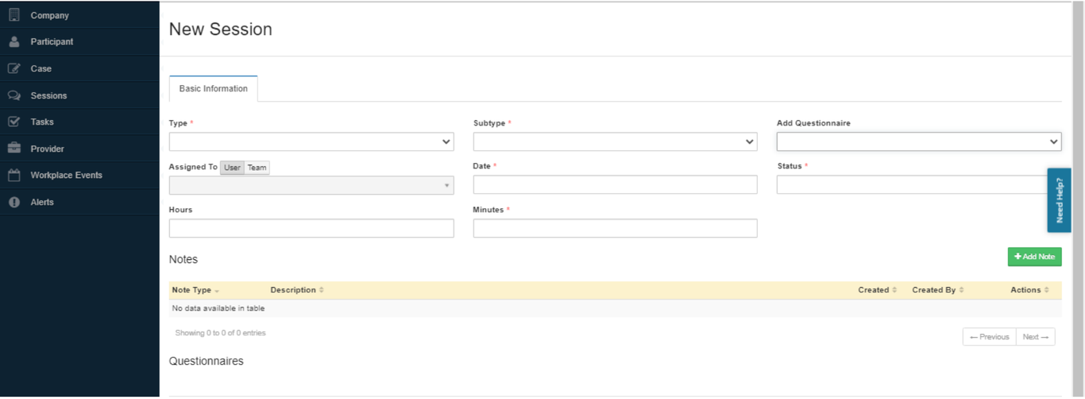Open the Subtype dropdown
Viewport: 1085px width, 399px height.
pyautogui.click(x=615, y=141)
